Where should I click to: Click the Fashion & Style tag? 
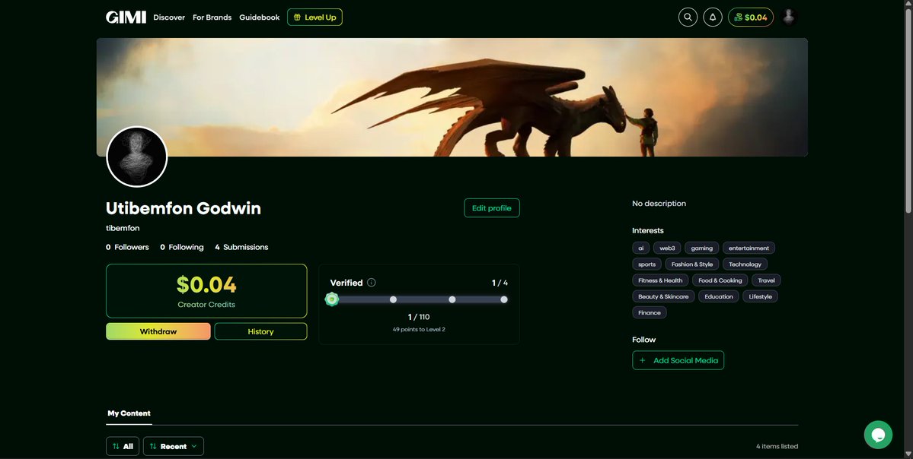(691, 264)
